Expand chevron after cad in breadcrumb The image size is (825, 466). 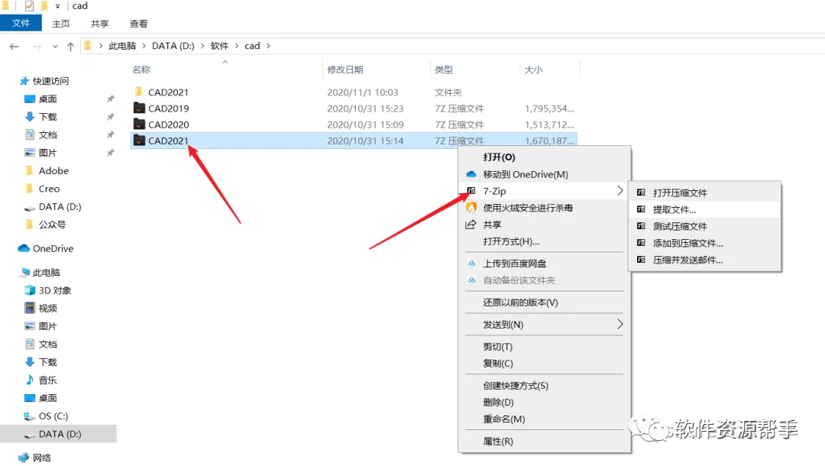point(268,46)
